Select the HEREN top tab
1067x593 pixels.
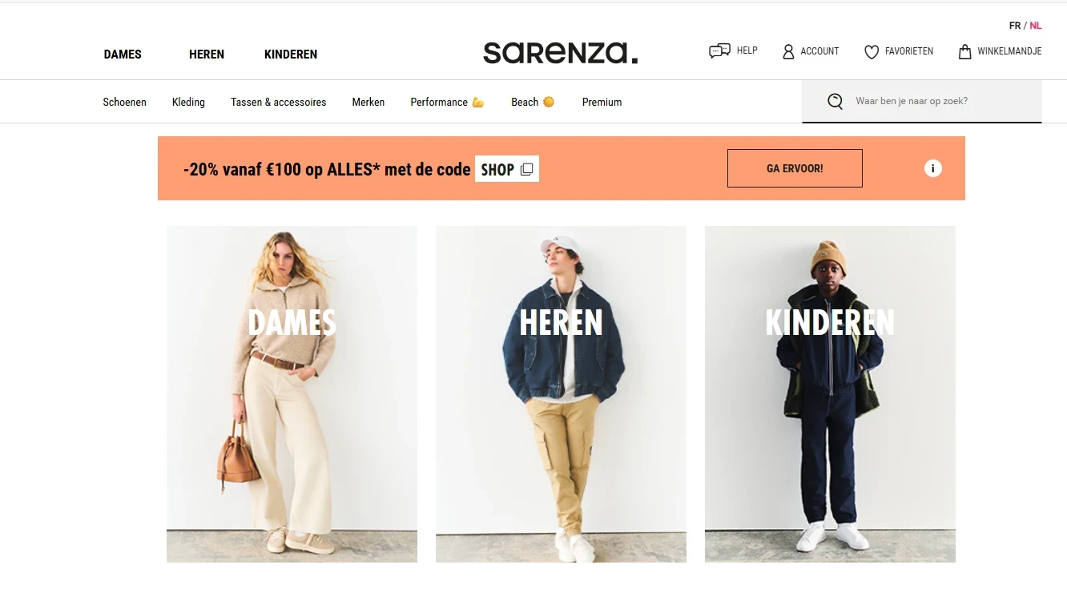pyautogui.click(x=207, y=54)
